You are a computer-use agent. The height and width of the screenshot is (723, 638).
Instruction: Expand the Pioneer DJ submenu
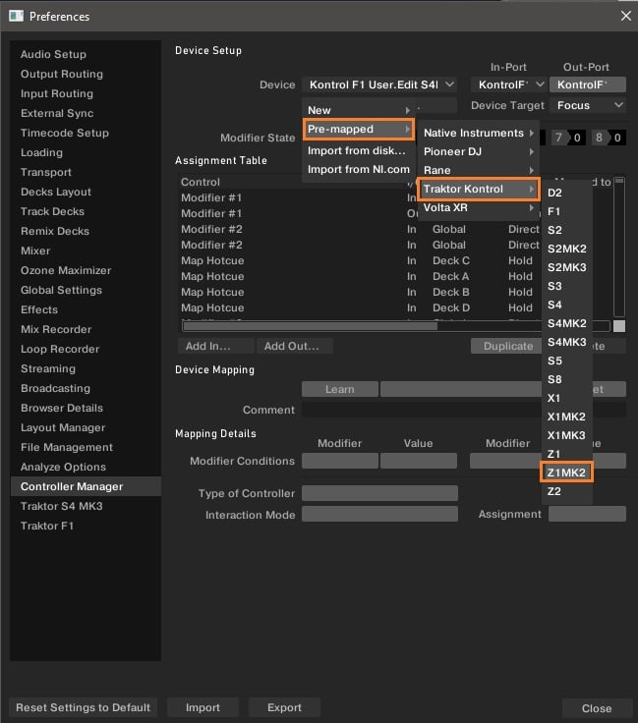(479, 151)
